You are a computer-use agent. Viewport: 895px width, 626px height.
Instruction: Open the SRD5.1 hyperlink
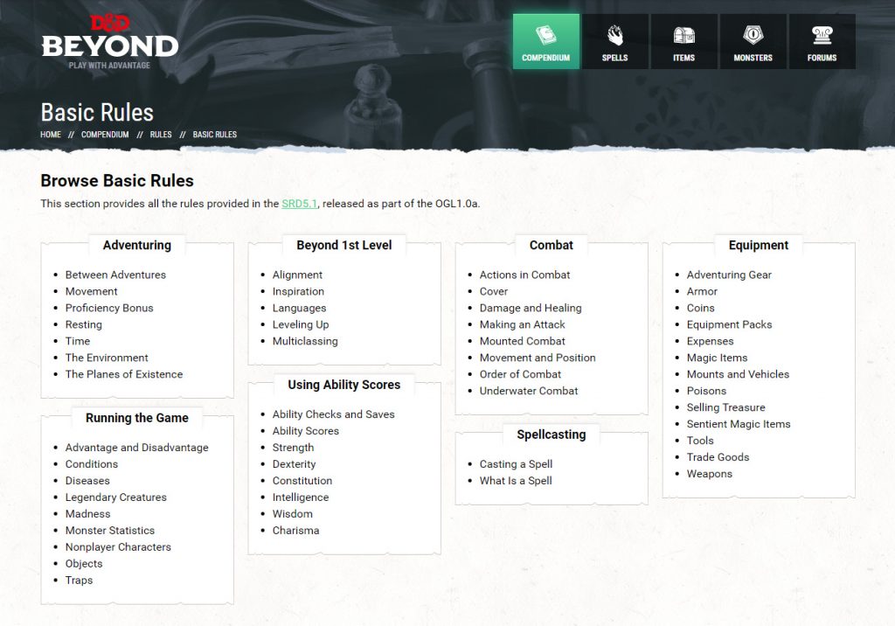point(300,204)
